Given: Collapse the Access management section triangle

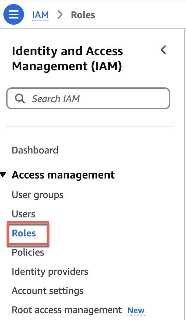Looking at the screenshot, I should pyautogui.click(x=3, y=175).
